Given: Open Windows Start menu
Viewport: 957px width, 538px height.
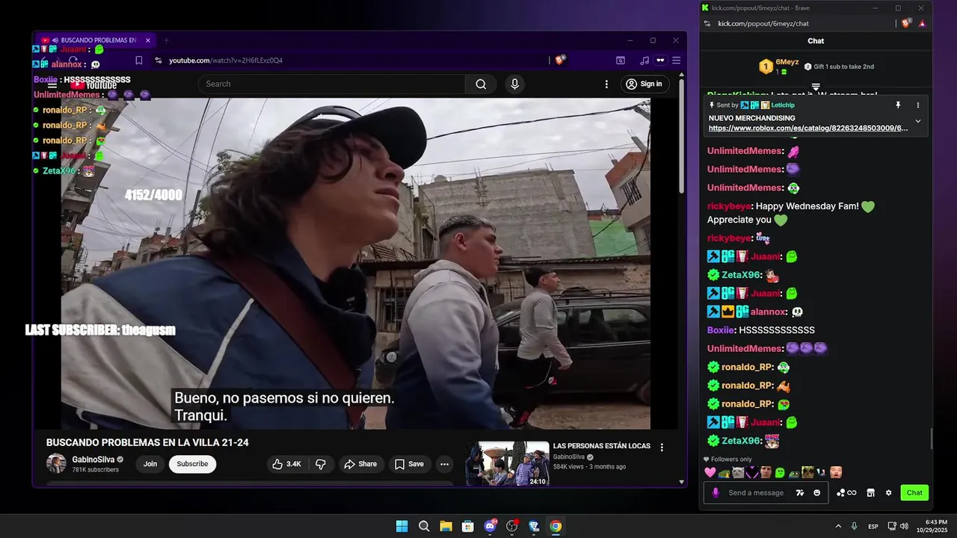Looking at the screenshot, I should click(401, 526).
